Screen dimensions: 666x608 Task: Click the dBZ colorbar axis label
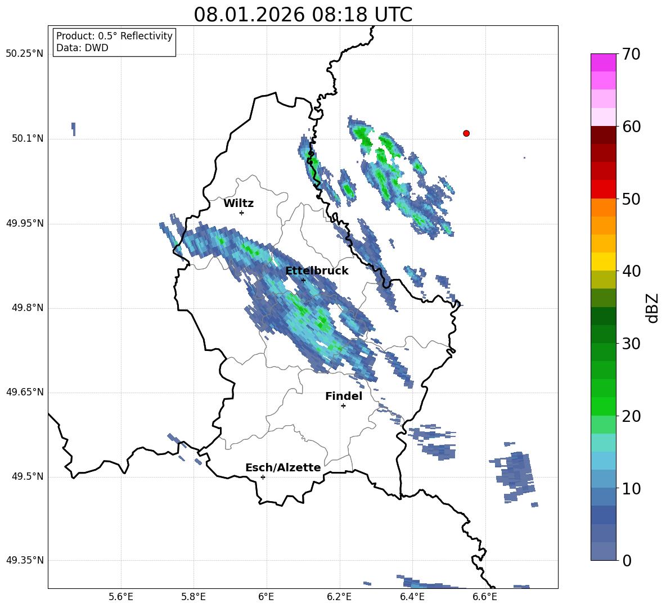[653, 308]
